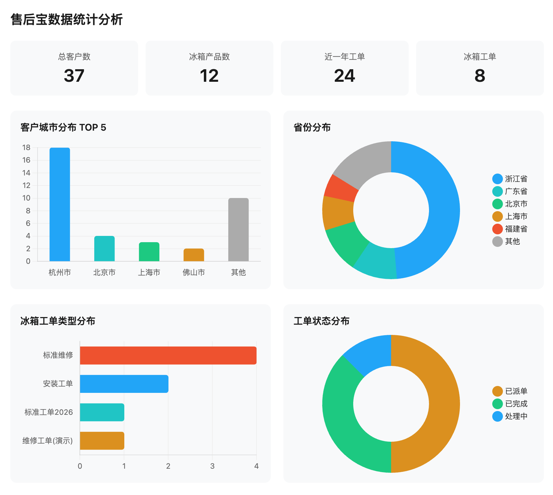Click the 标准维修 axis label
Screen dimensions: 553x495
click(x=58, y=355)
